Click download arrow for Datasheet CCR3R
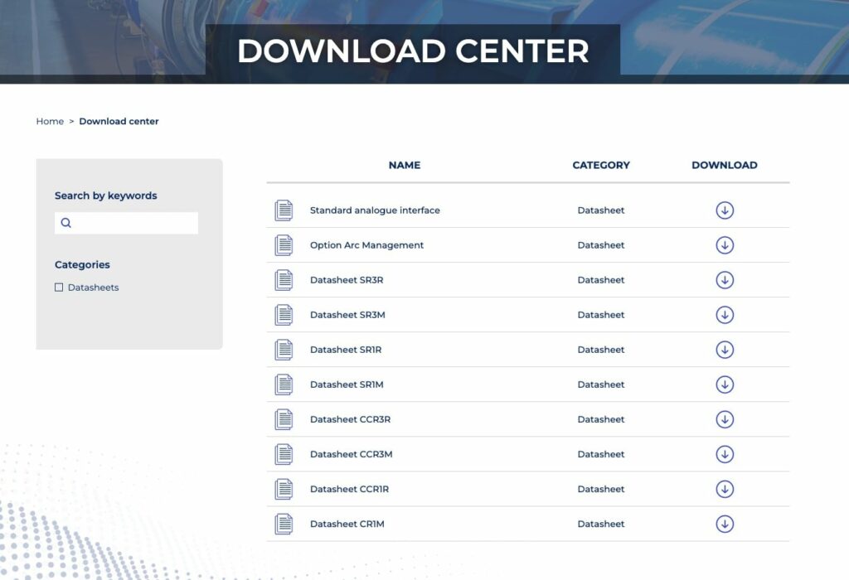 pyautogui.click(x=725, y=419)
